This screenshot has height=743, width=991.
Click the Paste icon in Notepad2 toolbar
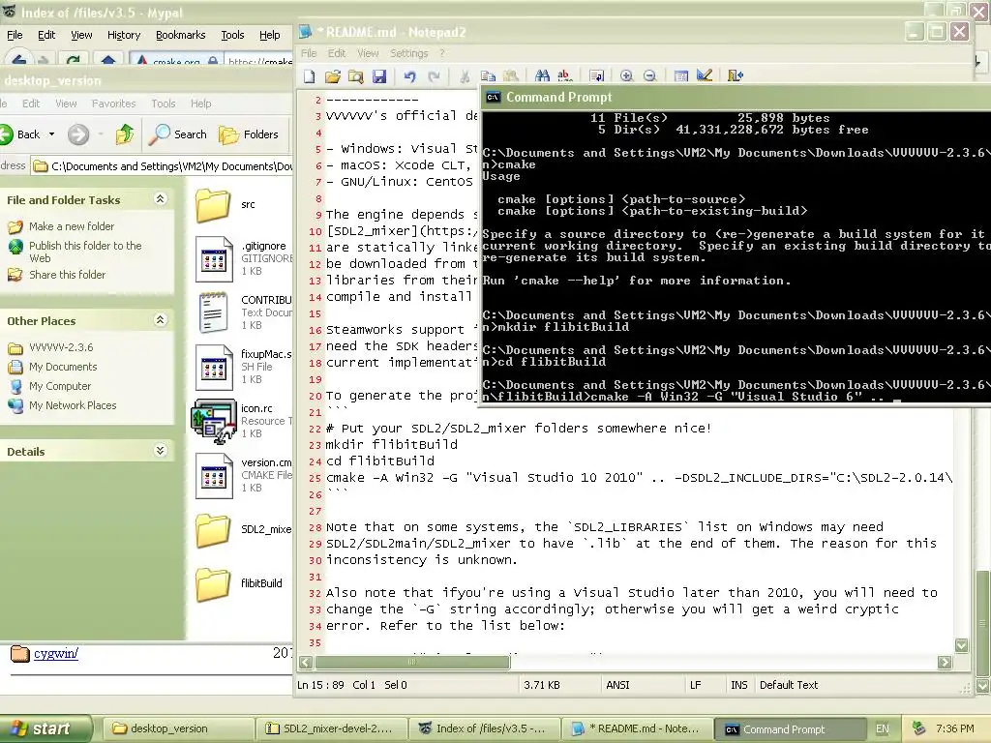coord(511,76)
